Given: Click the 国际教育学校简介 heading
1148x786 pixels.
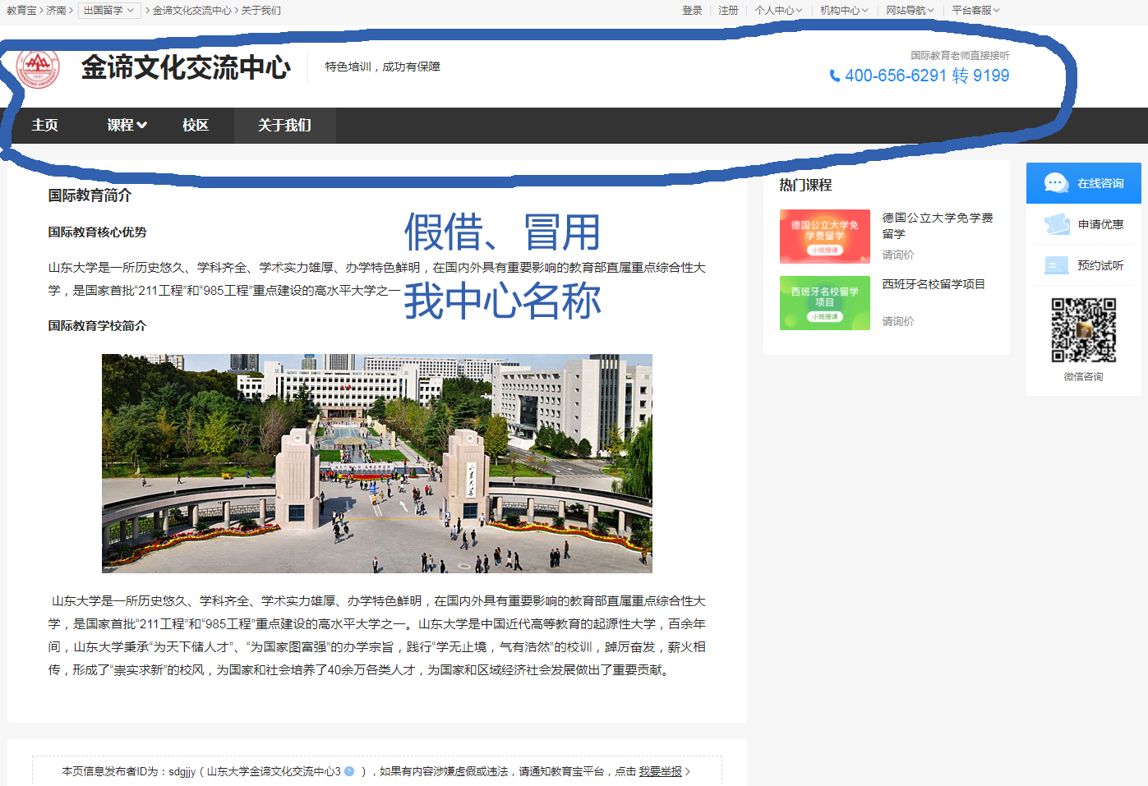Looking at the screenshot, I should pos(97,325).
